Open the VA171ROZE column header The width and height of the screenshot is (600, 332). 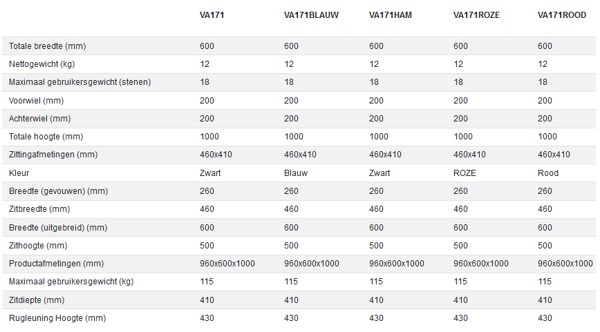pos(476,15)
